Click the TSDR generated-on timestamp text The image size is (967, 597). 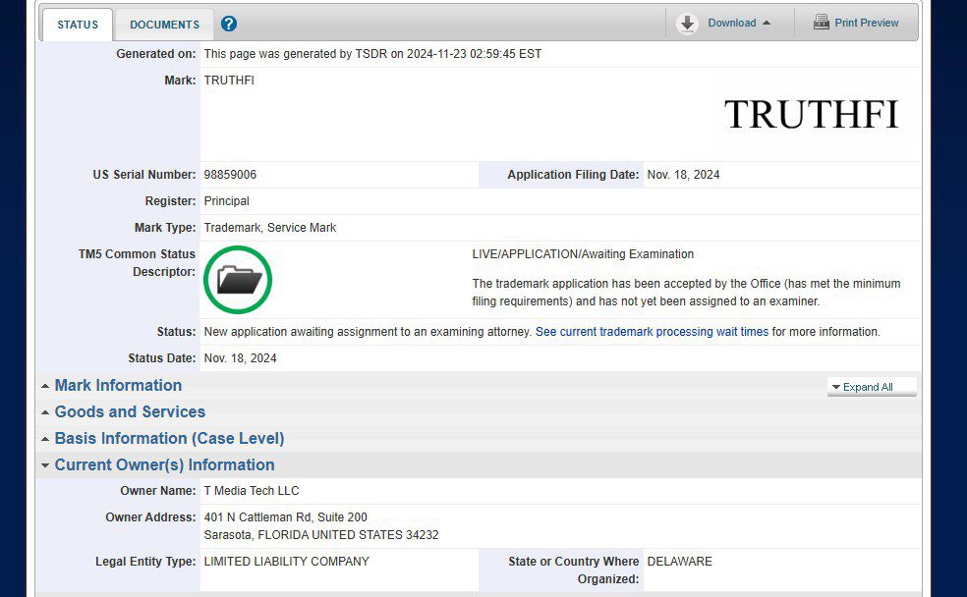(x=372, y=54)
